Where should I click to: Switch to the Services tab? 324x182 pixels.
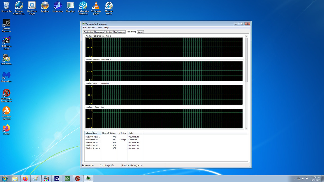pyautogui.click(x=109, y=32)
